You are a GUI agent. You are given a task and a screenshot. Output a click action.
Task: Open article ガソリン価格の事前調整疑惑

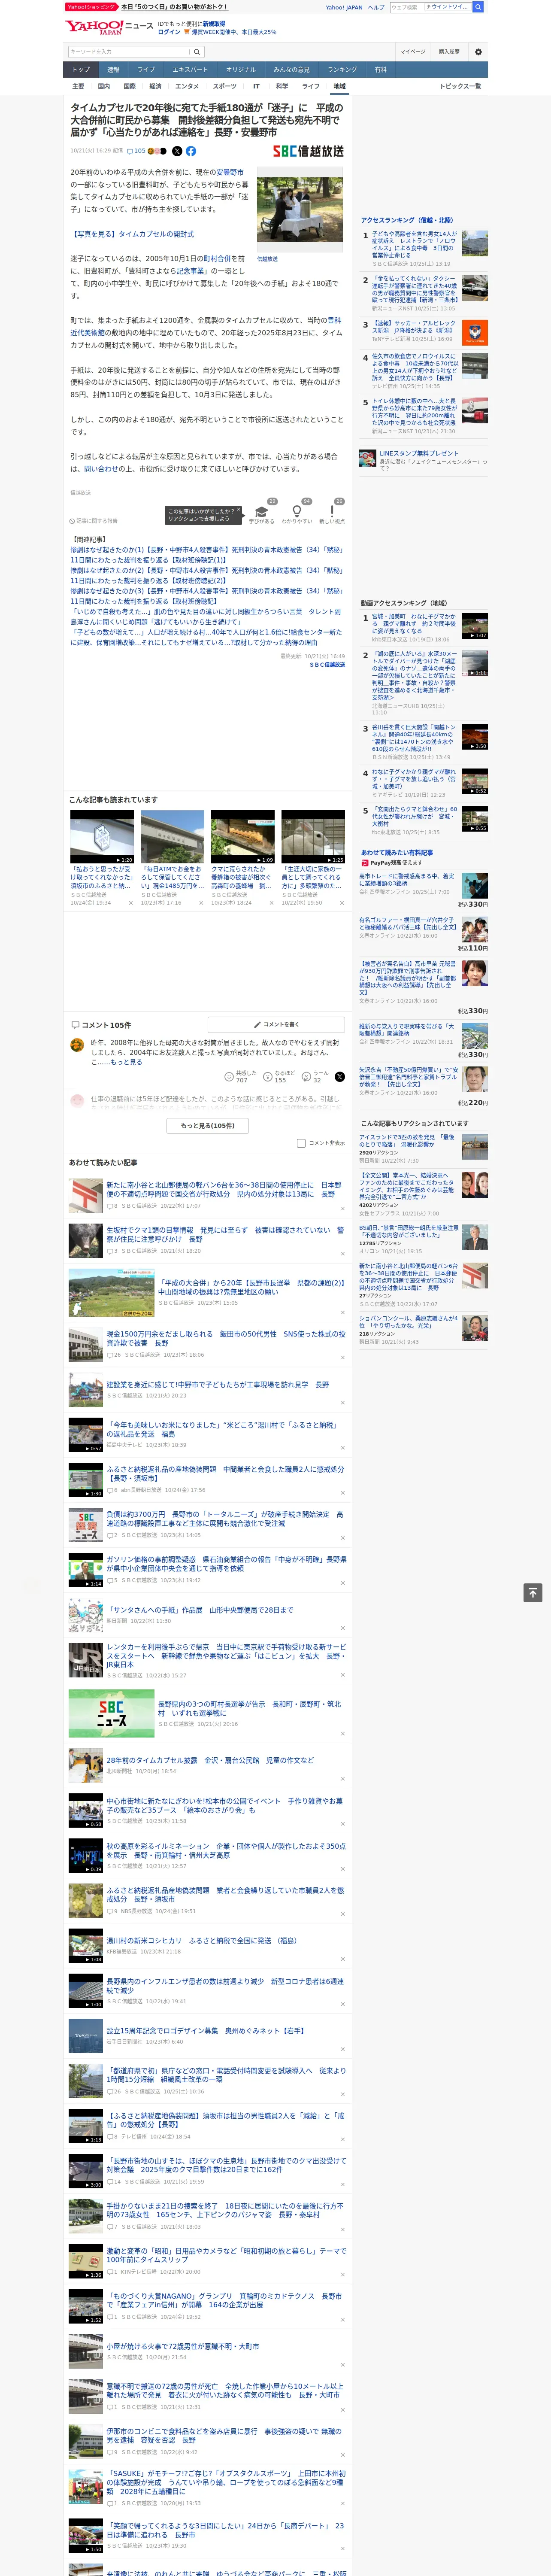(x=226, y=1564)
